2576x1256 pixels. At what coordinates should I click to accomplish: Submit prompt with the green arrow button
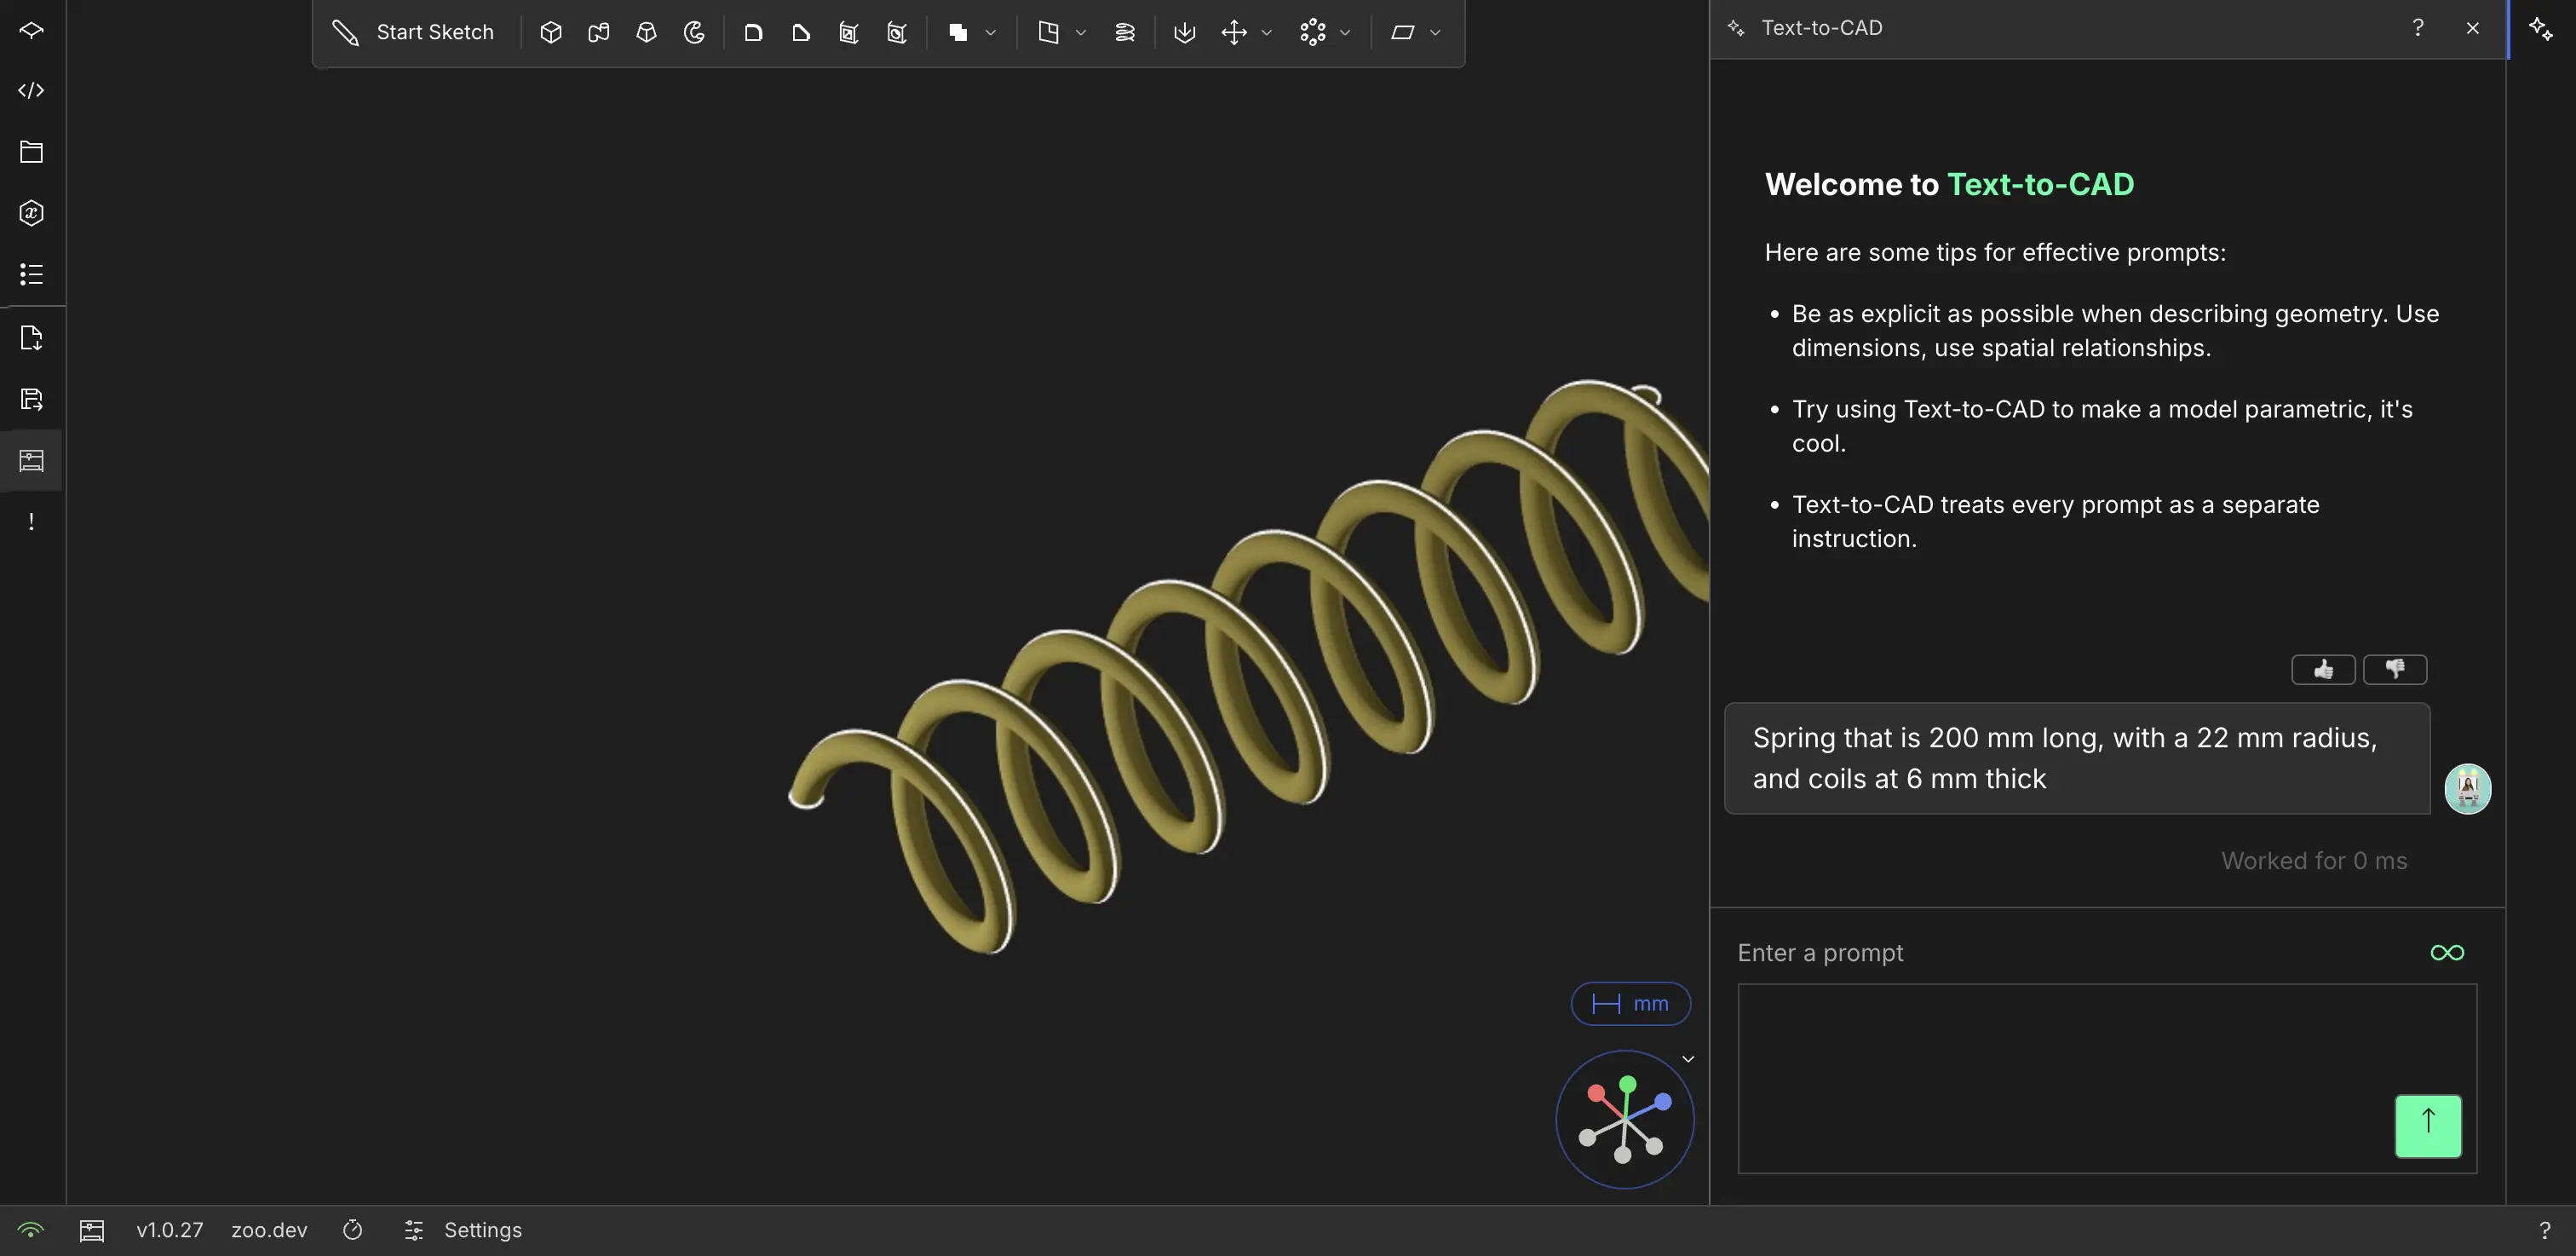[2427, 1126]
